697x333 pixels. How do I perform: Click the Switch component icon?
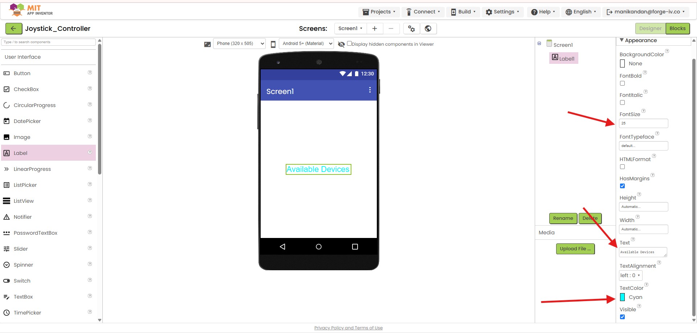click(x=7, y=281)
